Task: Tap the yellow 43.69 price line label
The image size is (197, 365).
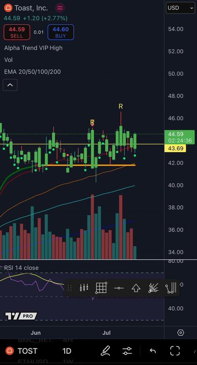Action: pos(175,148)
